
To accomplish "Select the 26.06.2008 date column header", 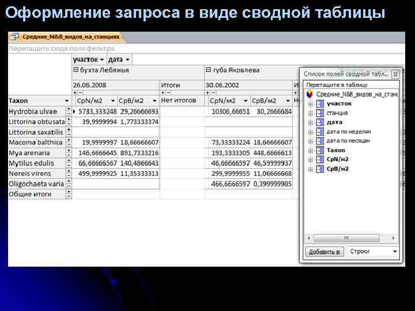I will [x=116, y=85].
